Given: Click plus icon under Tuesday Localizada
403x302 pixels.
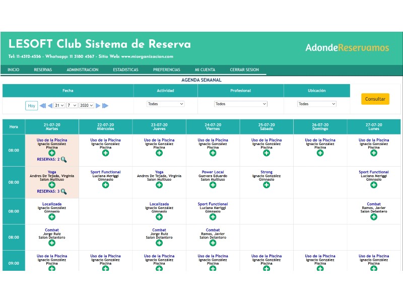Looking at the screenshot, I should [52, 217].
